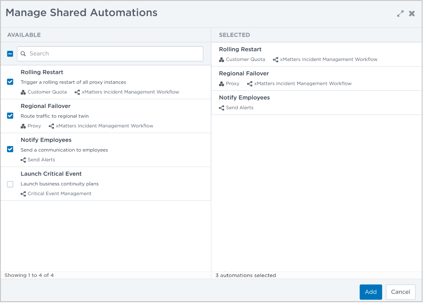The image size is (423, 303).
Task: Click the workflow icon beside Critical Event Management
Action: (x=23, y=194)
